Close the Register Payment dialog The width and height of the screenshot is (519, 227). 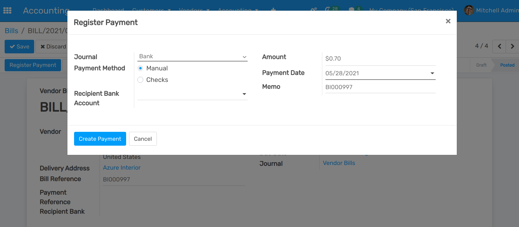point(448,21)
